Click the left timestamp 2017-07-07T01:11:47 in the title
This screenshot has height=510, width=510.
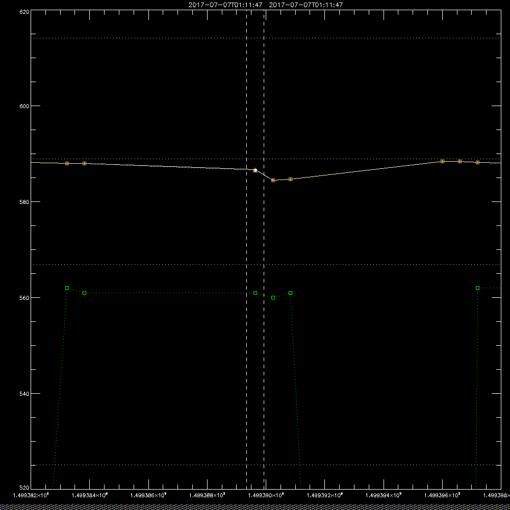point(225,5)
